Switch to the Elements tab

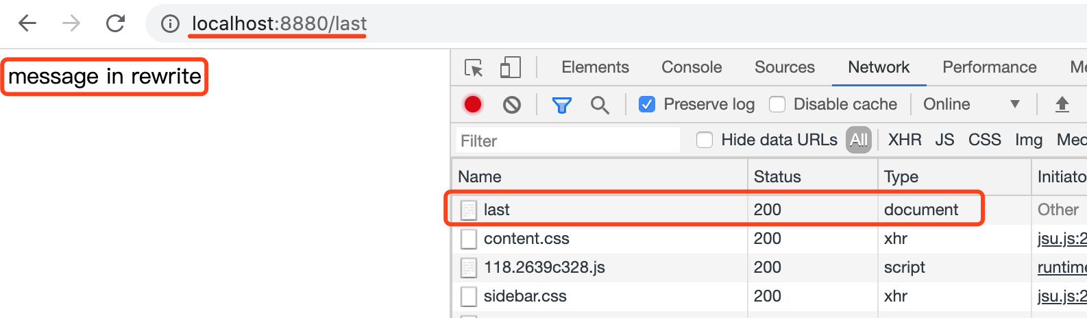[595, 67]
